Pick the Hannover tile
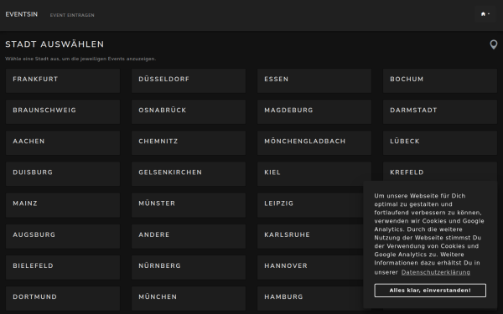This screenshot has width=503, height=314. pyautogui.click(x=310, y=268)
